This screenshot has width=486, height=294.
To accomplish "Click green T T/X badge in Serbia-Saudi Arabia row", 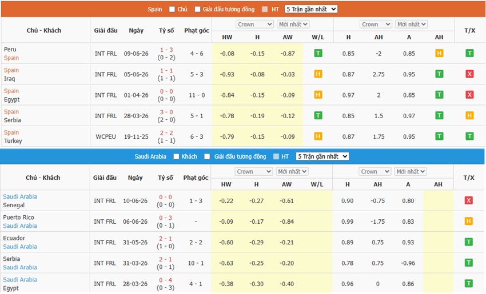I will pyautogui.click(x=468, y=263).
